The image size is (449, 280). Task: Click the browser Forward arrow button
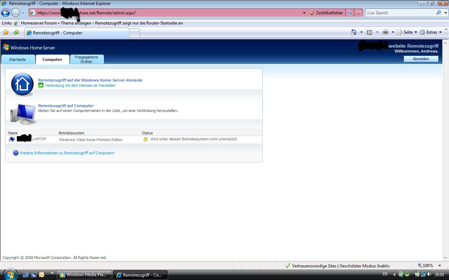point(15,13)
